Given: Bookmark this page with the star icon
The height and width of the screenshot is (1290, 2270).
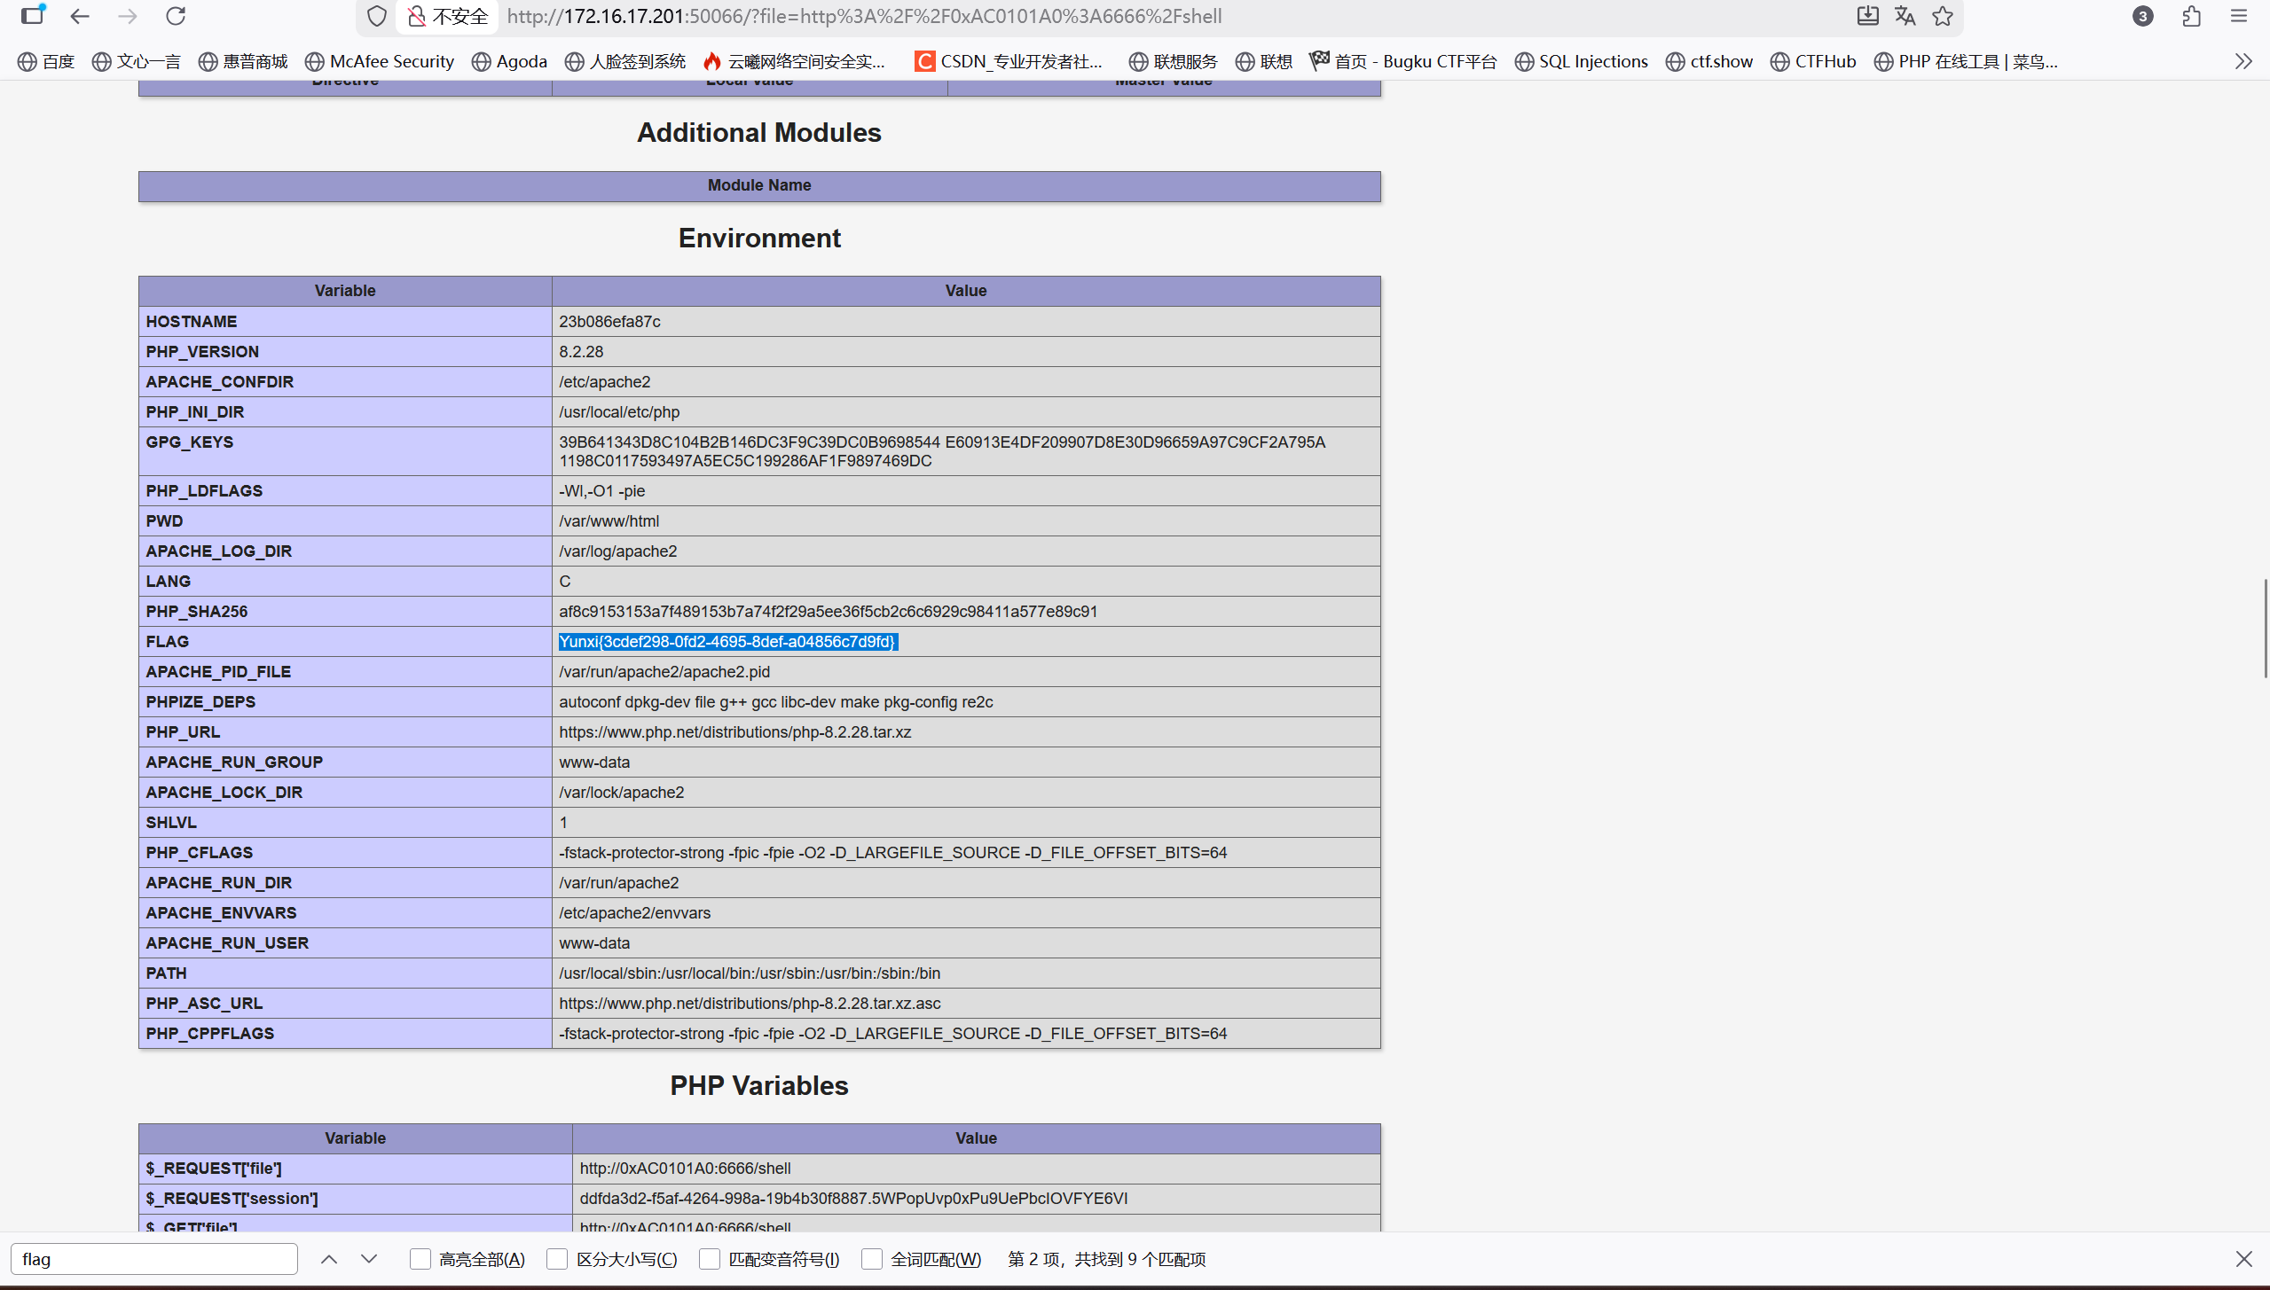Looking at the screenshot, I should click(x=1943, y=16).
